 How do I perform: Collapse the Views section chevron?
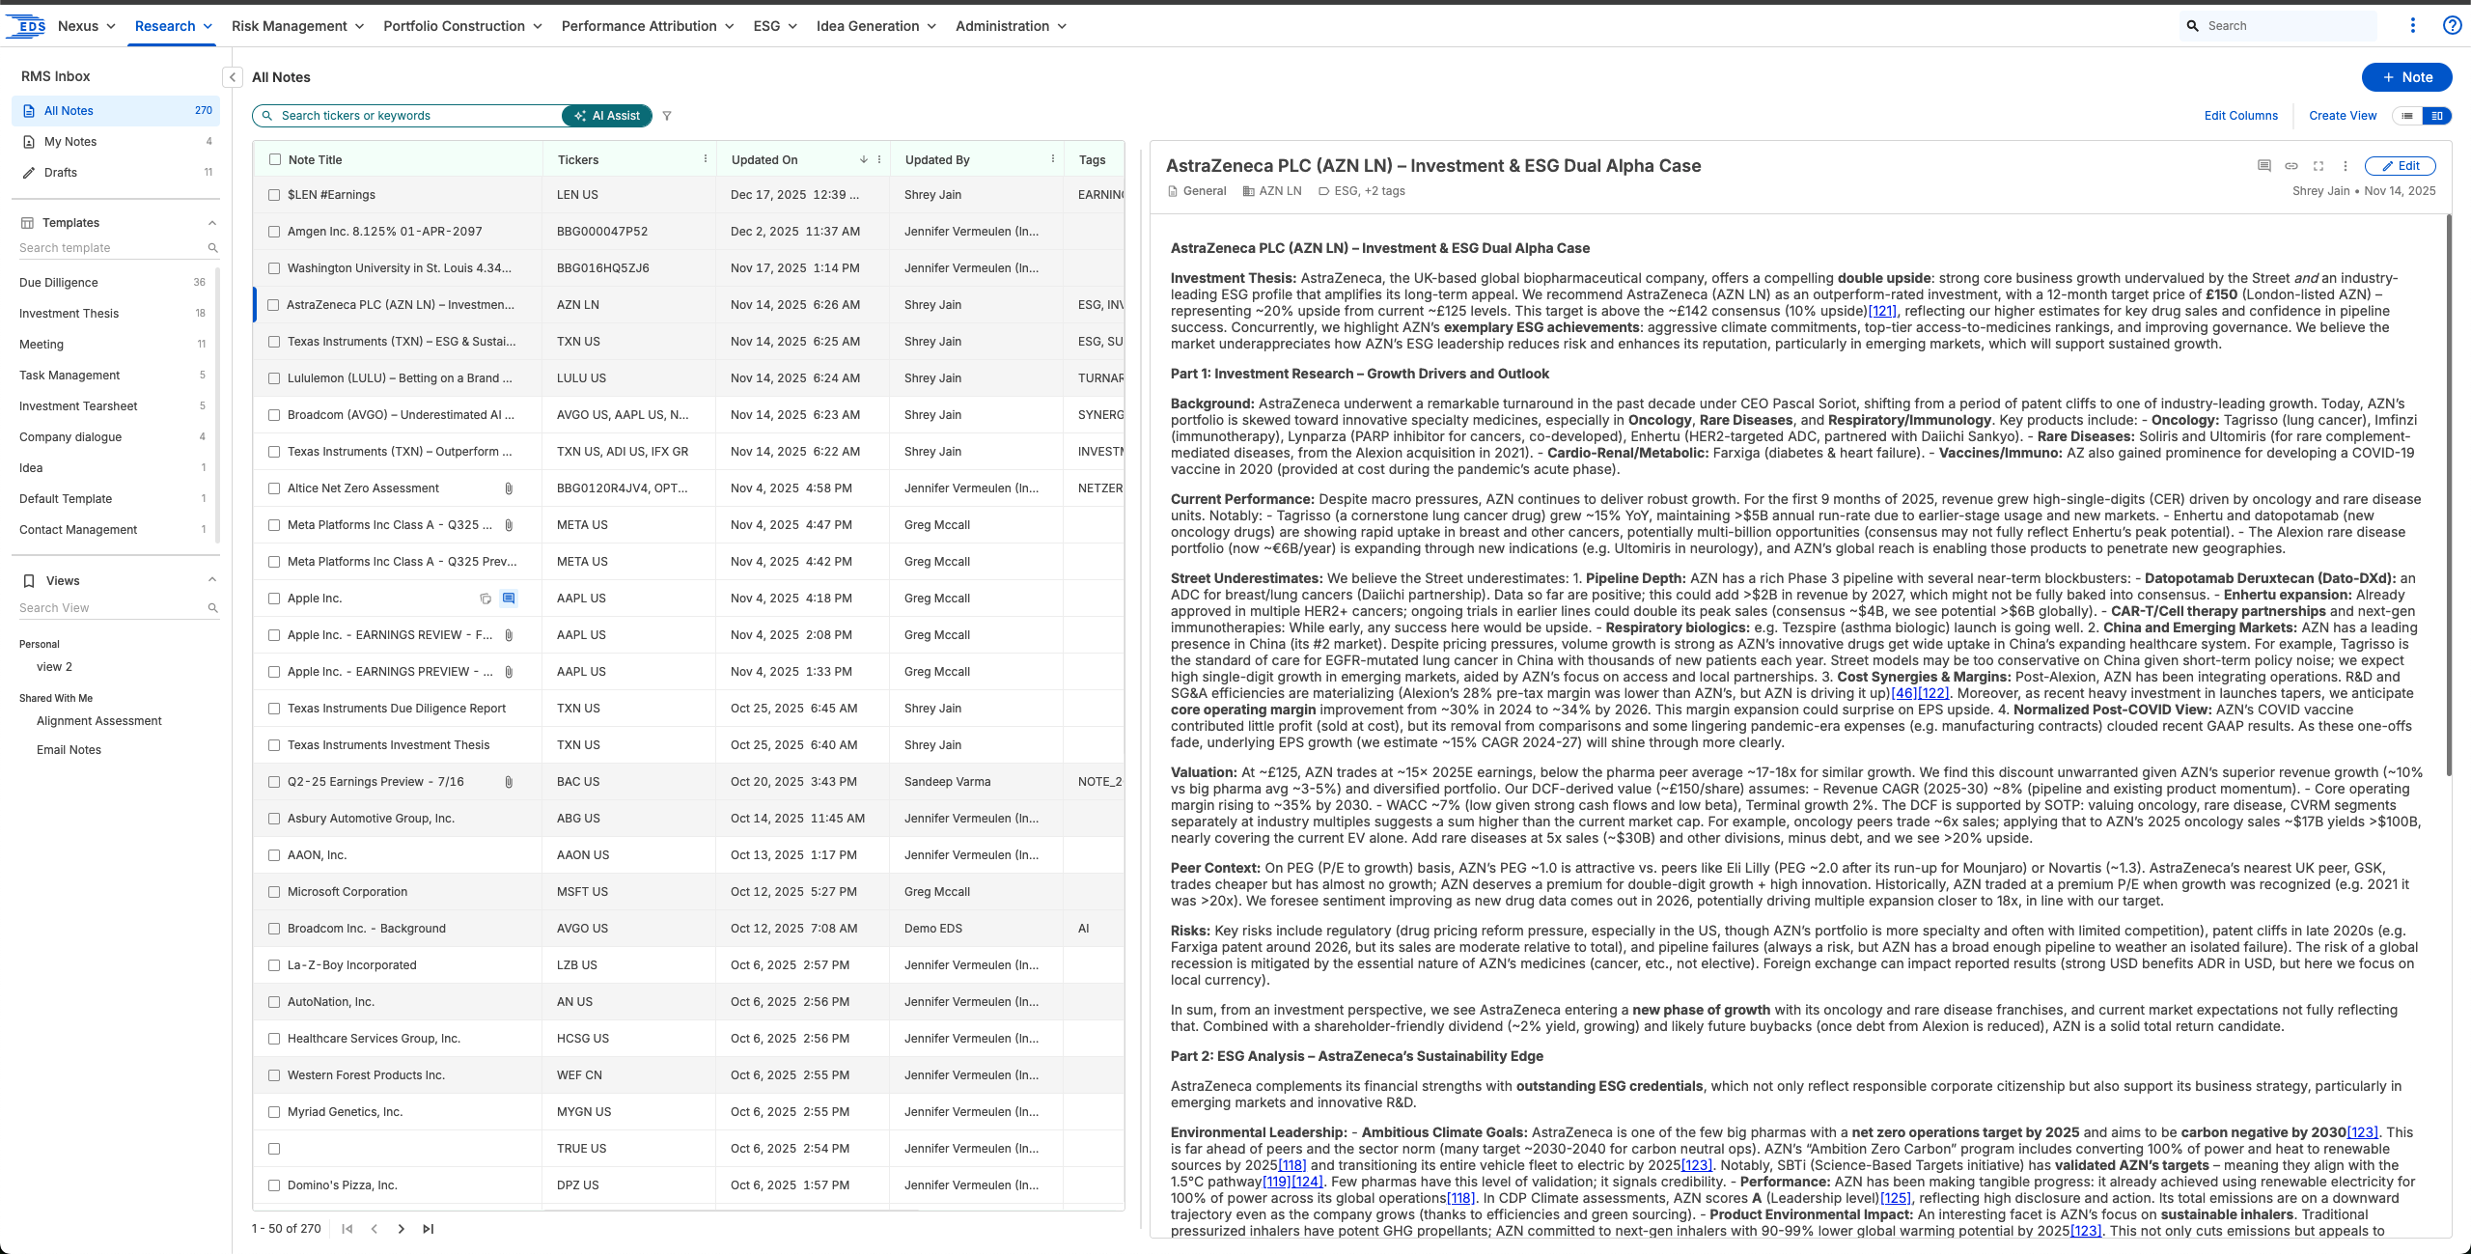coord(212,580)
